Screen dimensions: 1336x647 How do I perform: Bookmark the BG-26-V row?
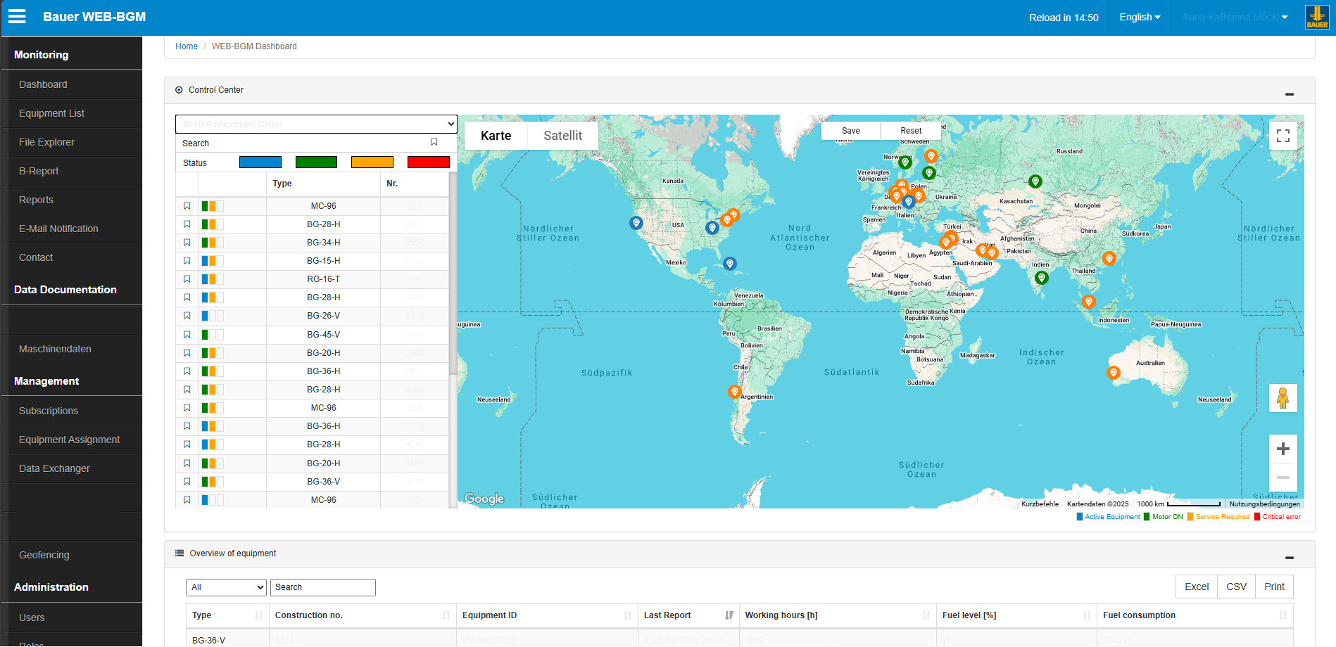click(187, 316)
